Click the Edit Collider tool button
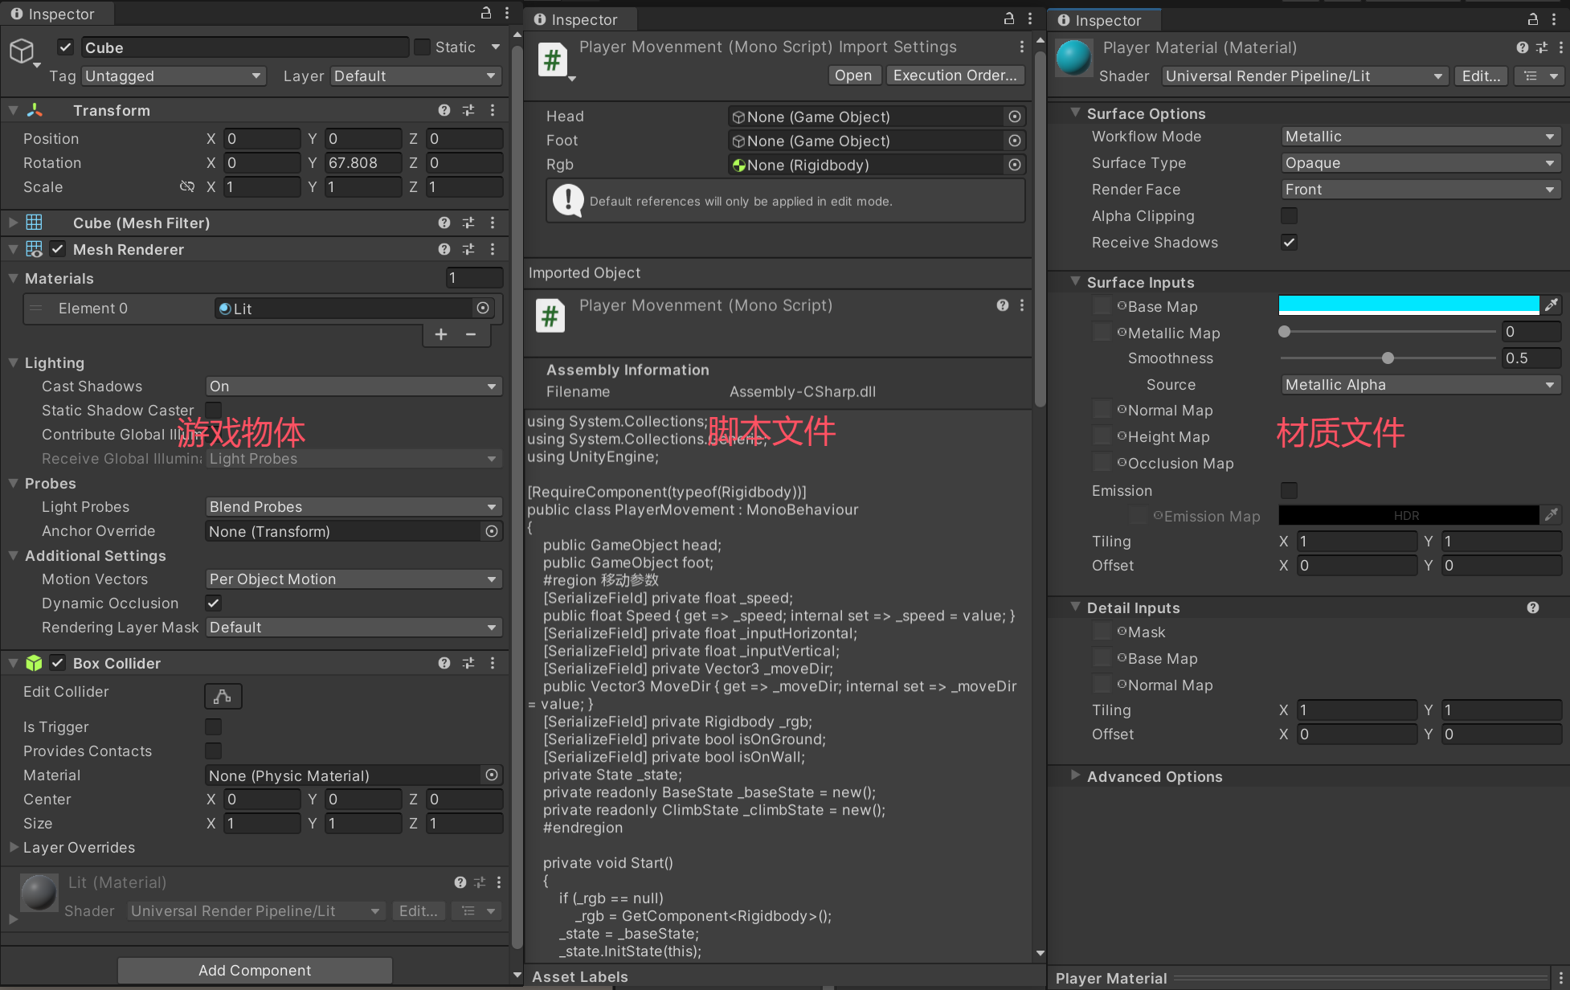This screenshot has width=1570, height=990. pyautogui.click(x=223, y=696)
